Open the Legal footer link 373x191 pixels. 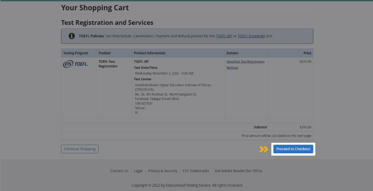coord(138,171)
